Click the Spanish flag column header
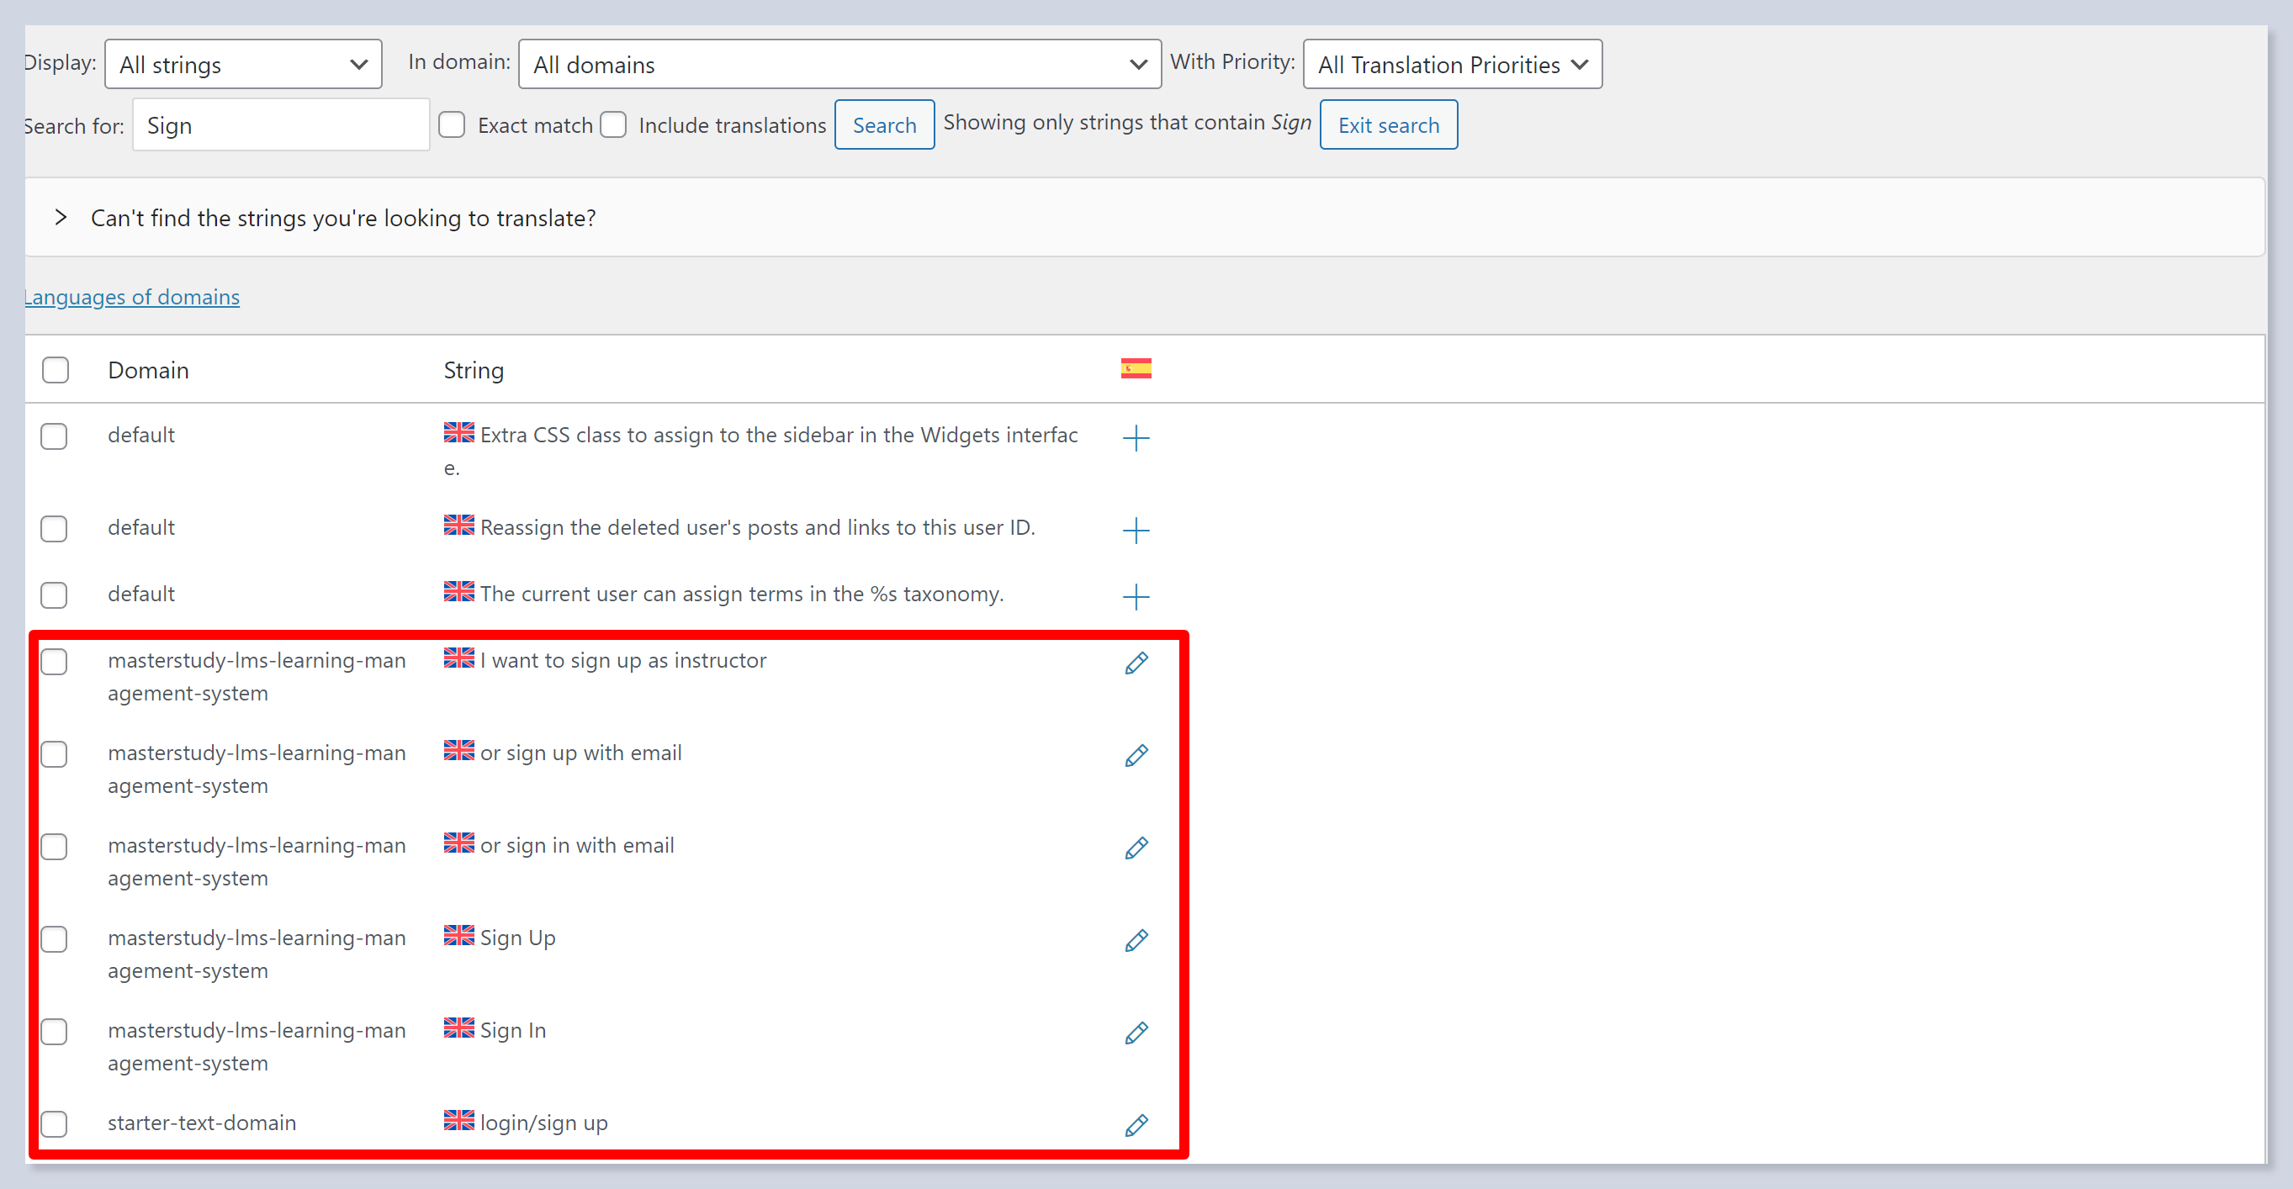This screenshot has width=2293, height=1189. 1135,368
